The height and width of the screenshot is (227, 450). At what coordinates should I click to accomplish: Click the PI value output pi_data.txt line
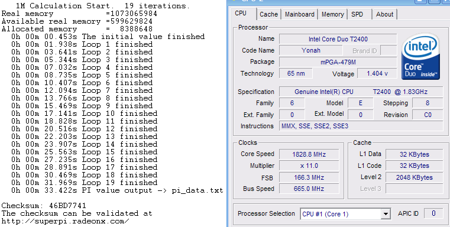click(x=117, y=190)
